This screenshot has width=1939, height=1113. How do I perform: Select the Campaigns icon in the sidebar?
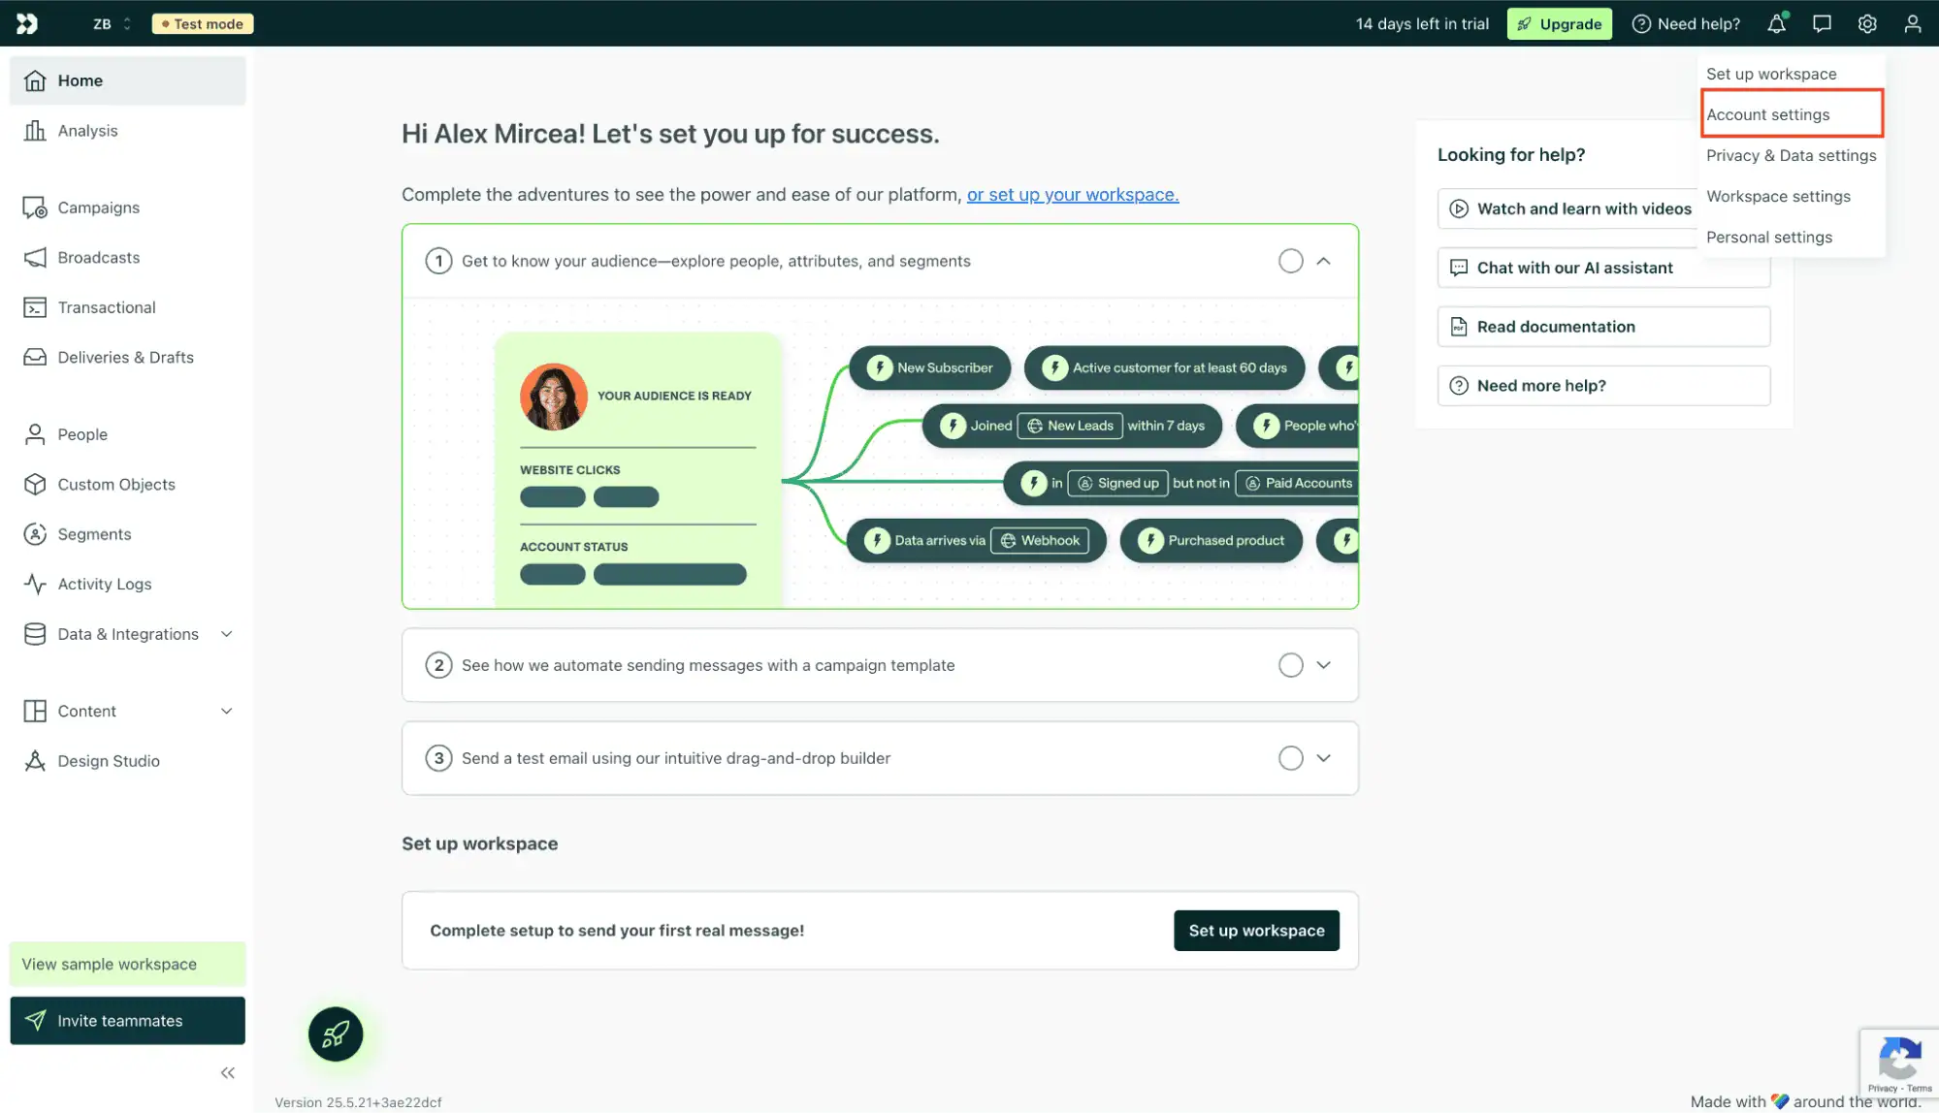(x=35, y=207)
